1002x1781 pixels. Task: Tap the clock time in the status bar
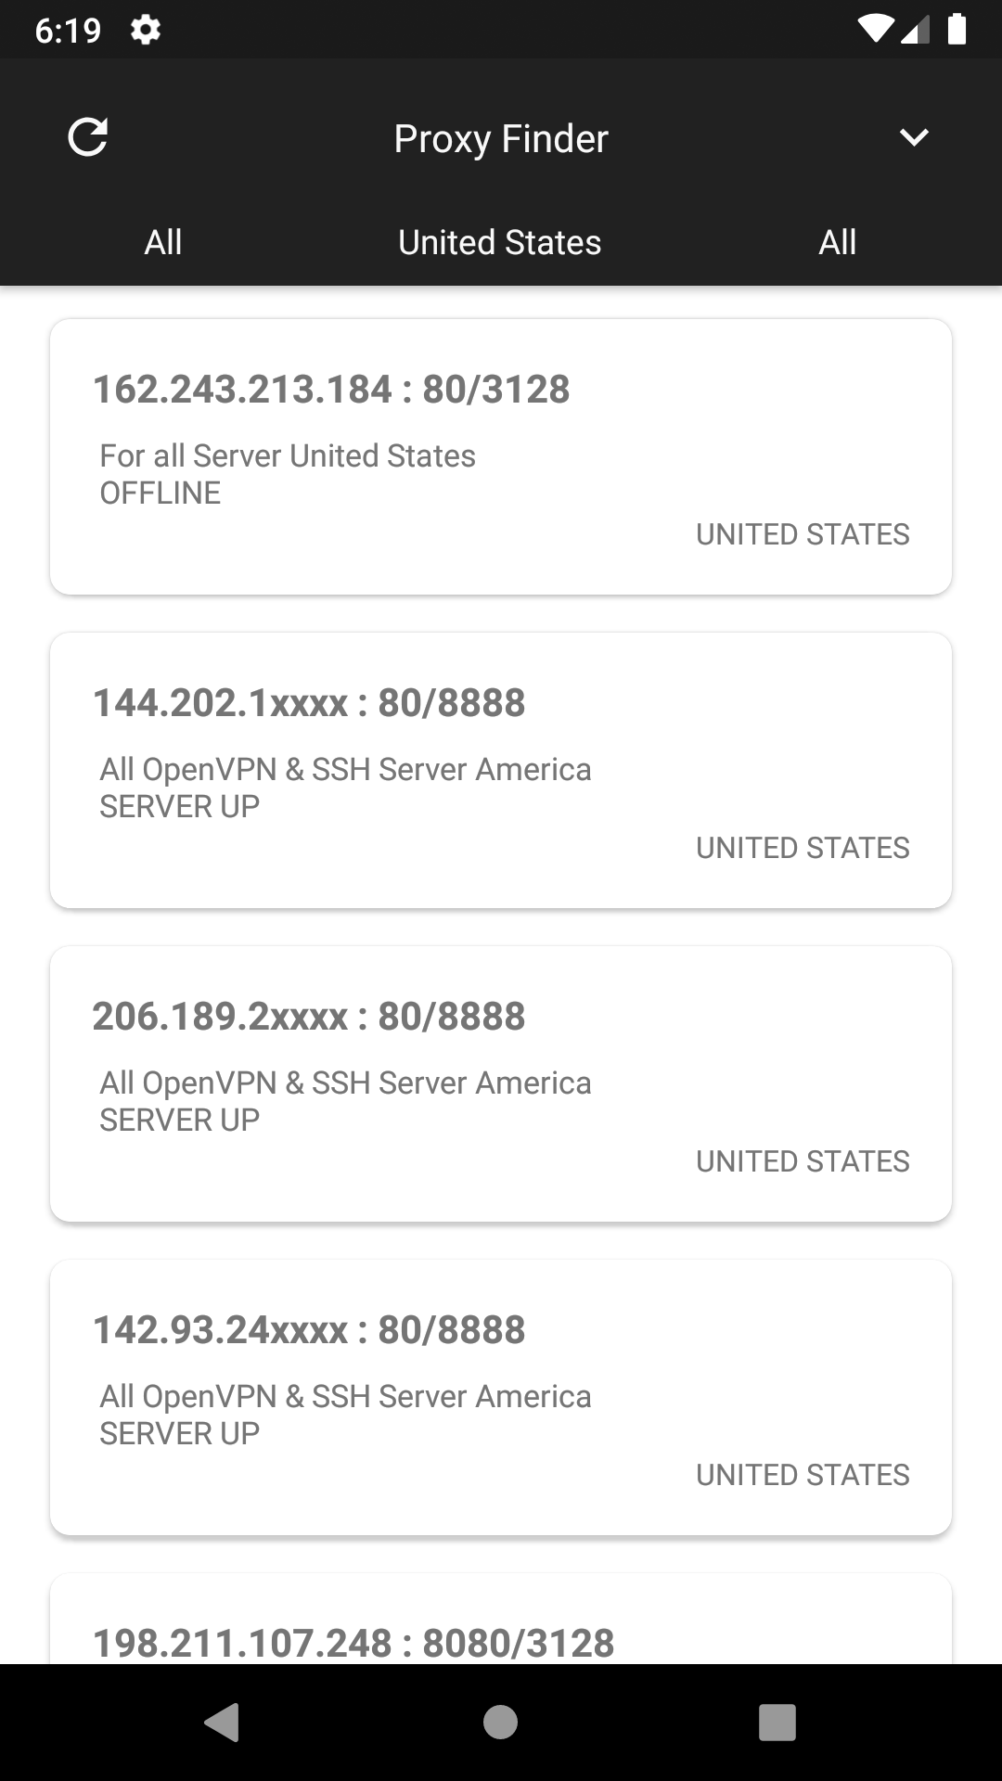click(68, 30)
